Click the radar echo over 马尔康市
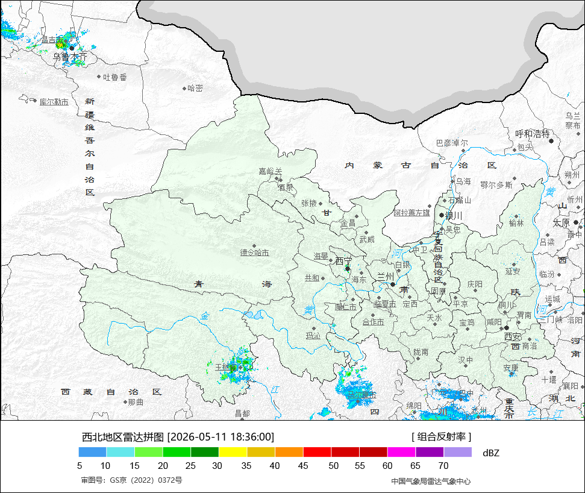This screenshot has height=493, width=585. 354,388
